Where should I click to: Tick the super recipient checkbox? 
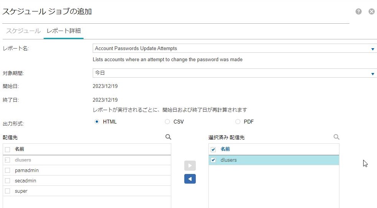(x=8, y=191)
